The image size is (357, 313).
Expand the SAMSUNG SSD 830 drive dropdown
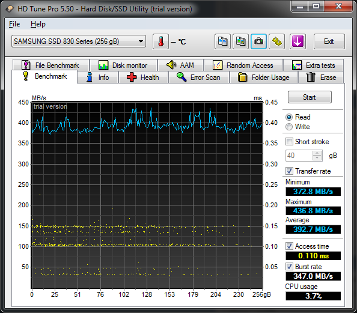point(79,41)
